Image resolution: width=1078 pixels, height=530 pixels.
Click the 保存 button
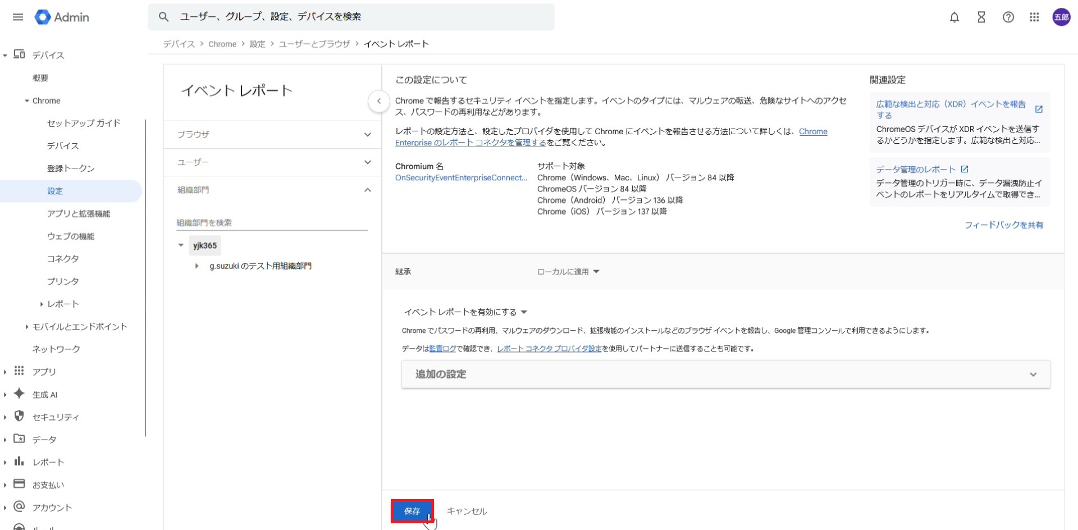pyautogui.click(x=412, y=511)
